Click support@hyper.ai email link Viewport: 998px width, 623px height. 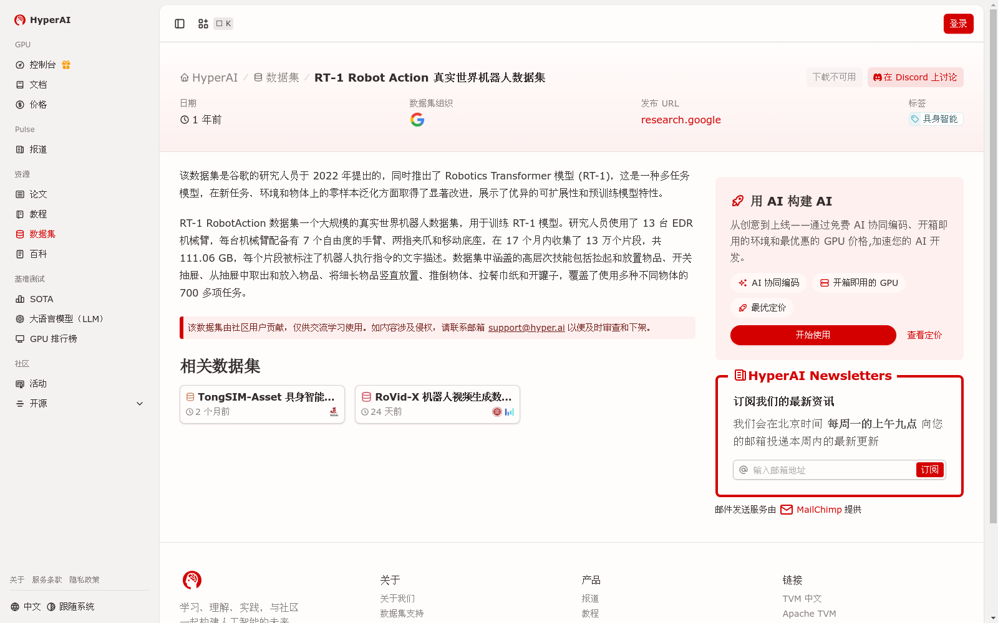pyautogui.click(x=526, y=328)
